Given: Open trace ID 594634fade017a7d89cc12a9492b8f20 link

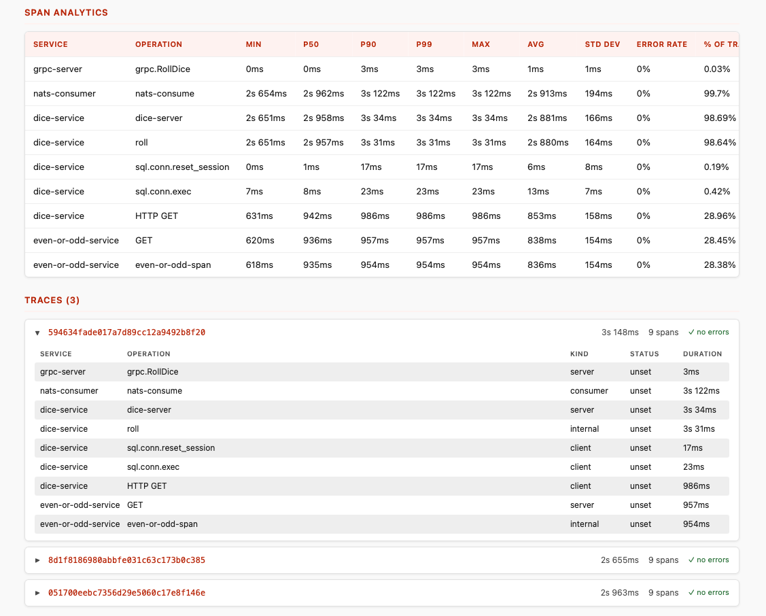Looking at the screenshot, I should (x=126, y=332).
